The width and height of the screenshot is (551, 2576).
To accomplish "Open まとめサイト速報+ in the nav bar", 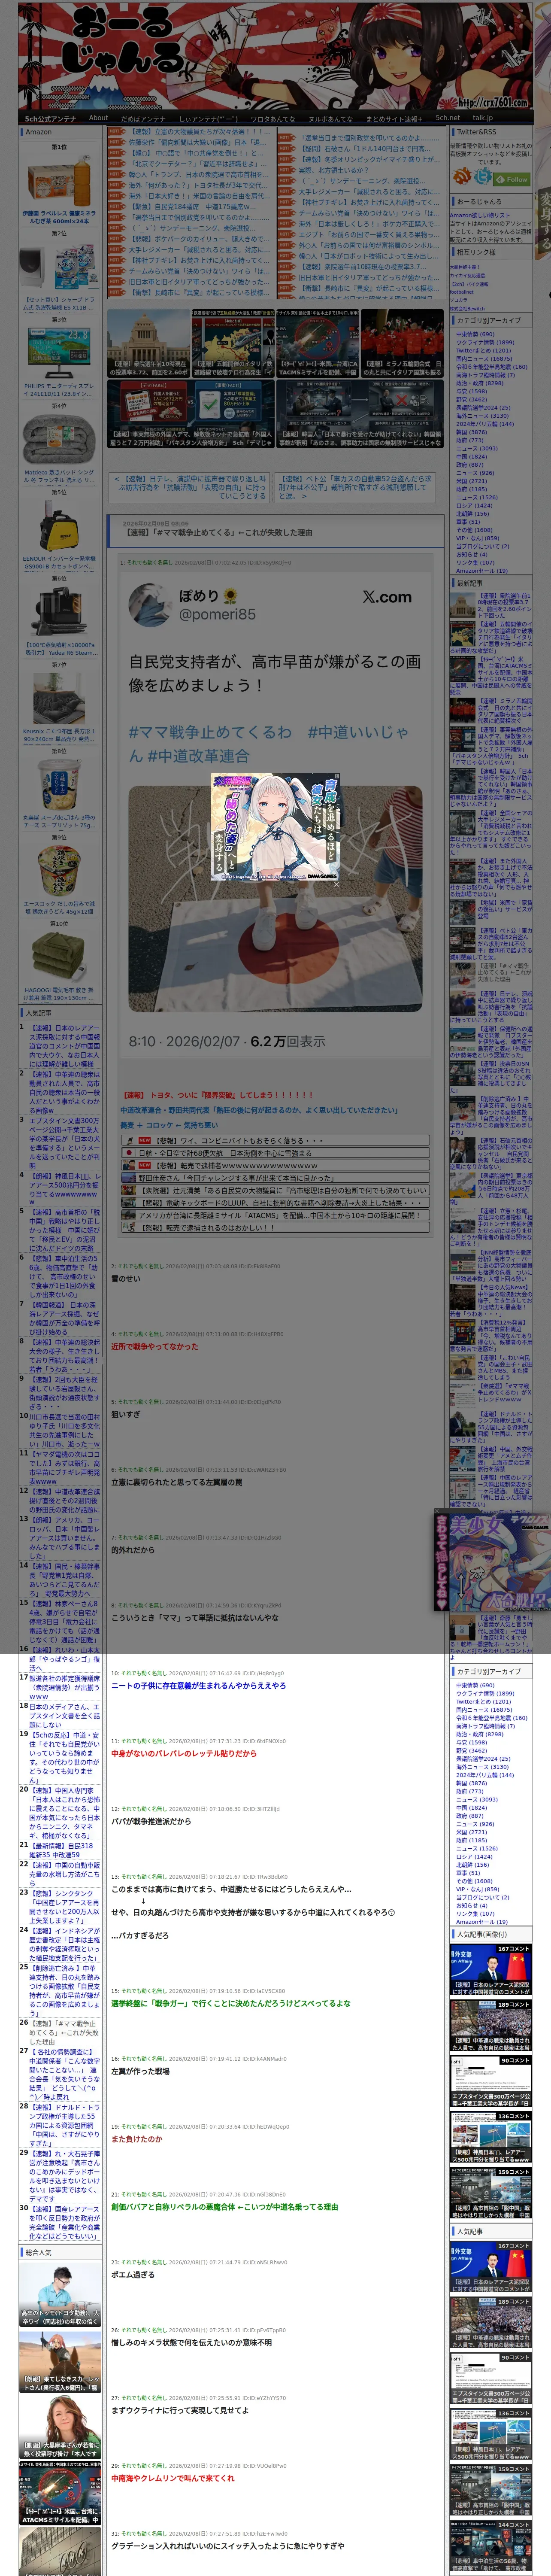I will tap(393, 118).
